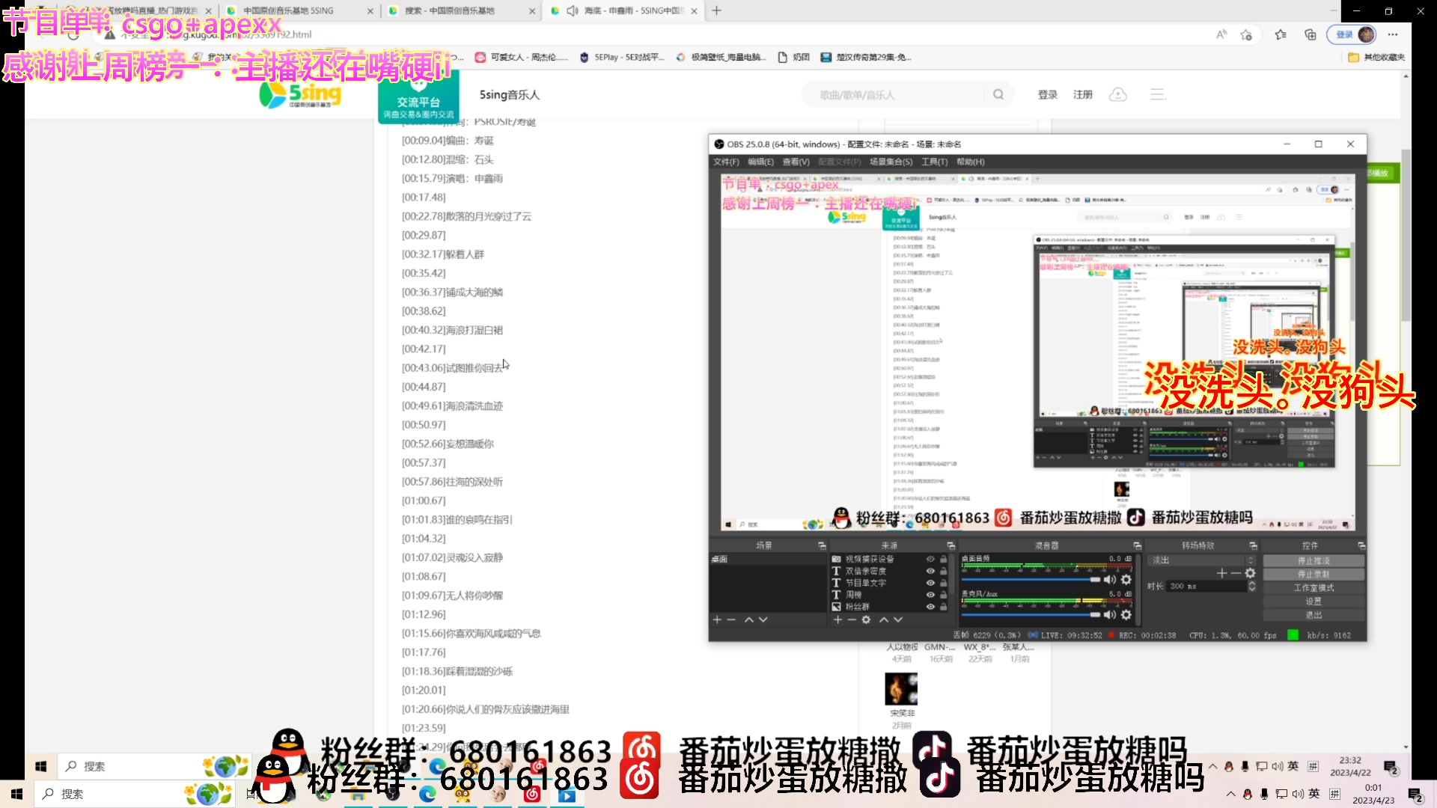Undock the 来源 panel
This screenshot has height=808, width=1437.
click(951, 545)
